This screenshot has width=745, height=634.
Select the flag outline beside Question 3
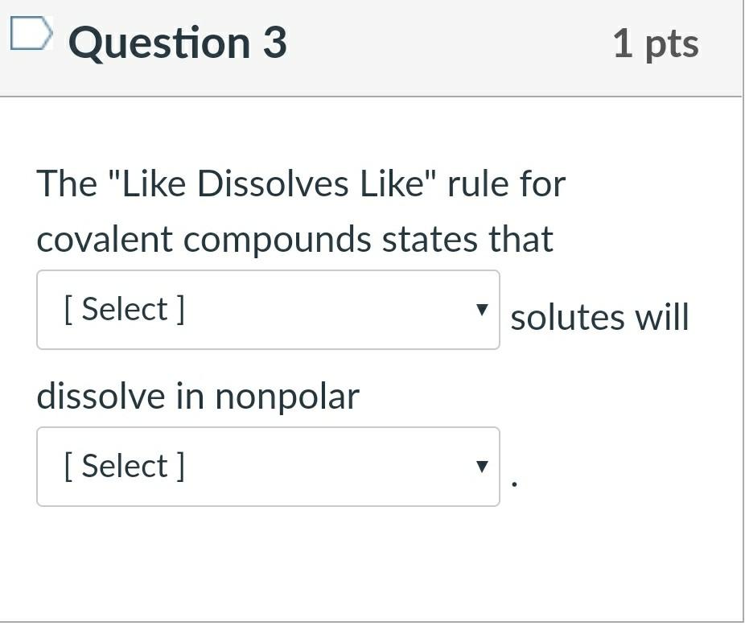(x=31, y=32)
